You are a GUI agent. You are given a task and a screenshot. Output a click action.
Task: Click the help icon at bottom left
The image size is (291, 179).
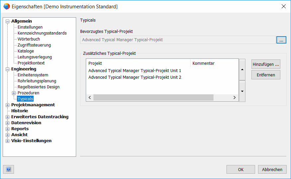[8, 169]
